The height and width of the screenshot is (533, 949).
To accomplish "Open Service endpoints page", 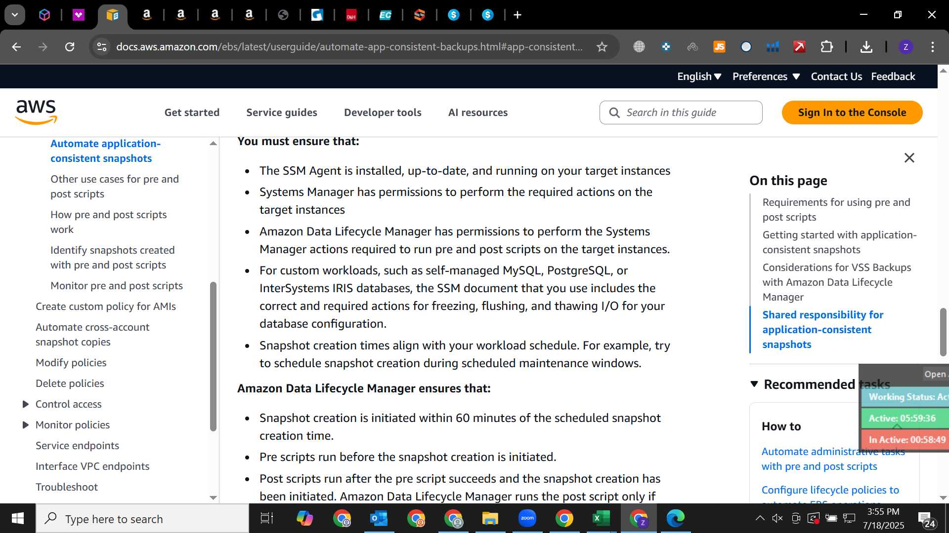I will tap(77, 446).
